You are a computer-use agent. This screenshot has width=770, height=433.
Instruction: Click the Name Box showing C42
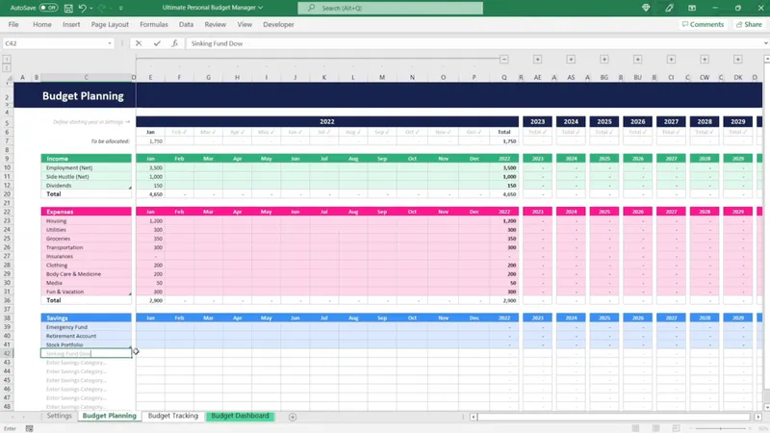54,43
